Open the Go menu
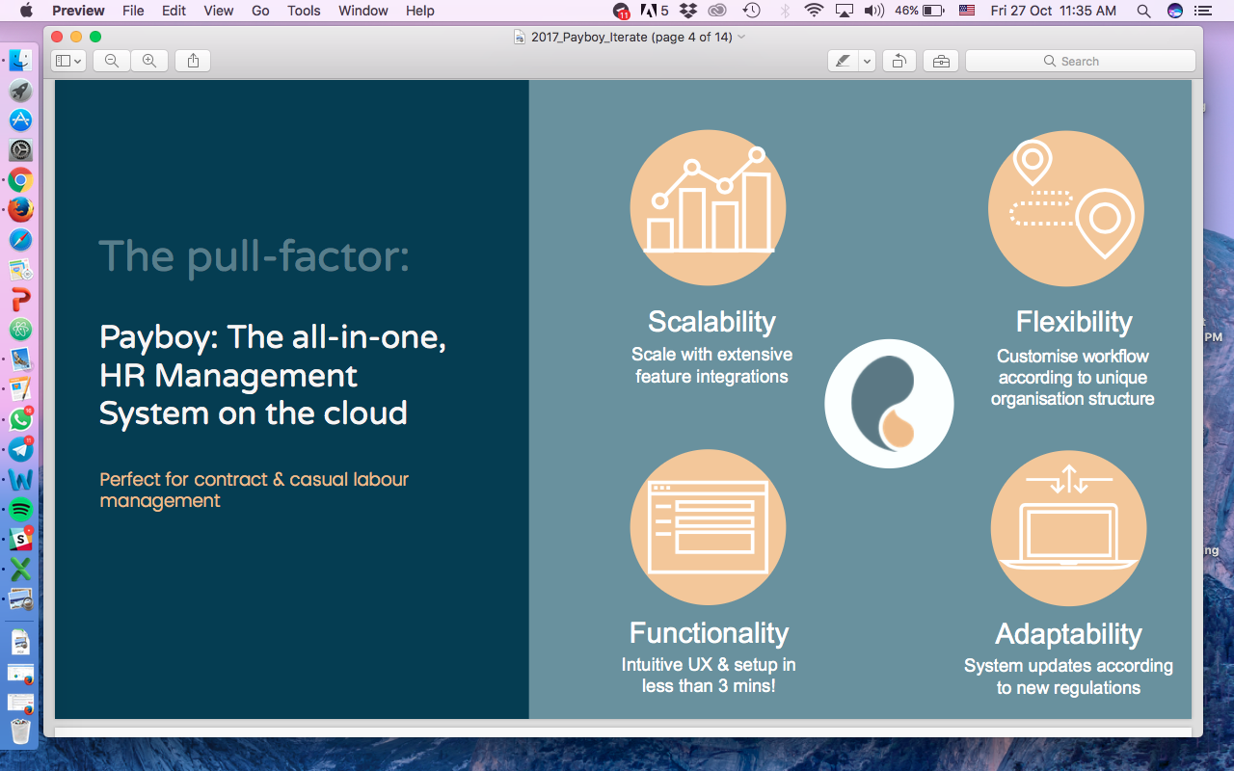The height and width of the screenshot is (771, 1234). pyautogui.click(x=260, y=11)
